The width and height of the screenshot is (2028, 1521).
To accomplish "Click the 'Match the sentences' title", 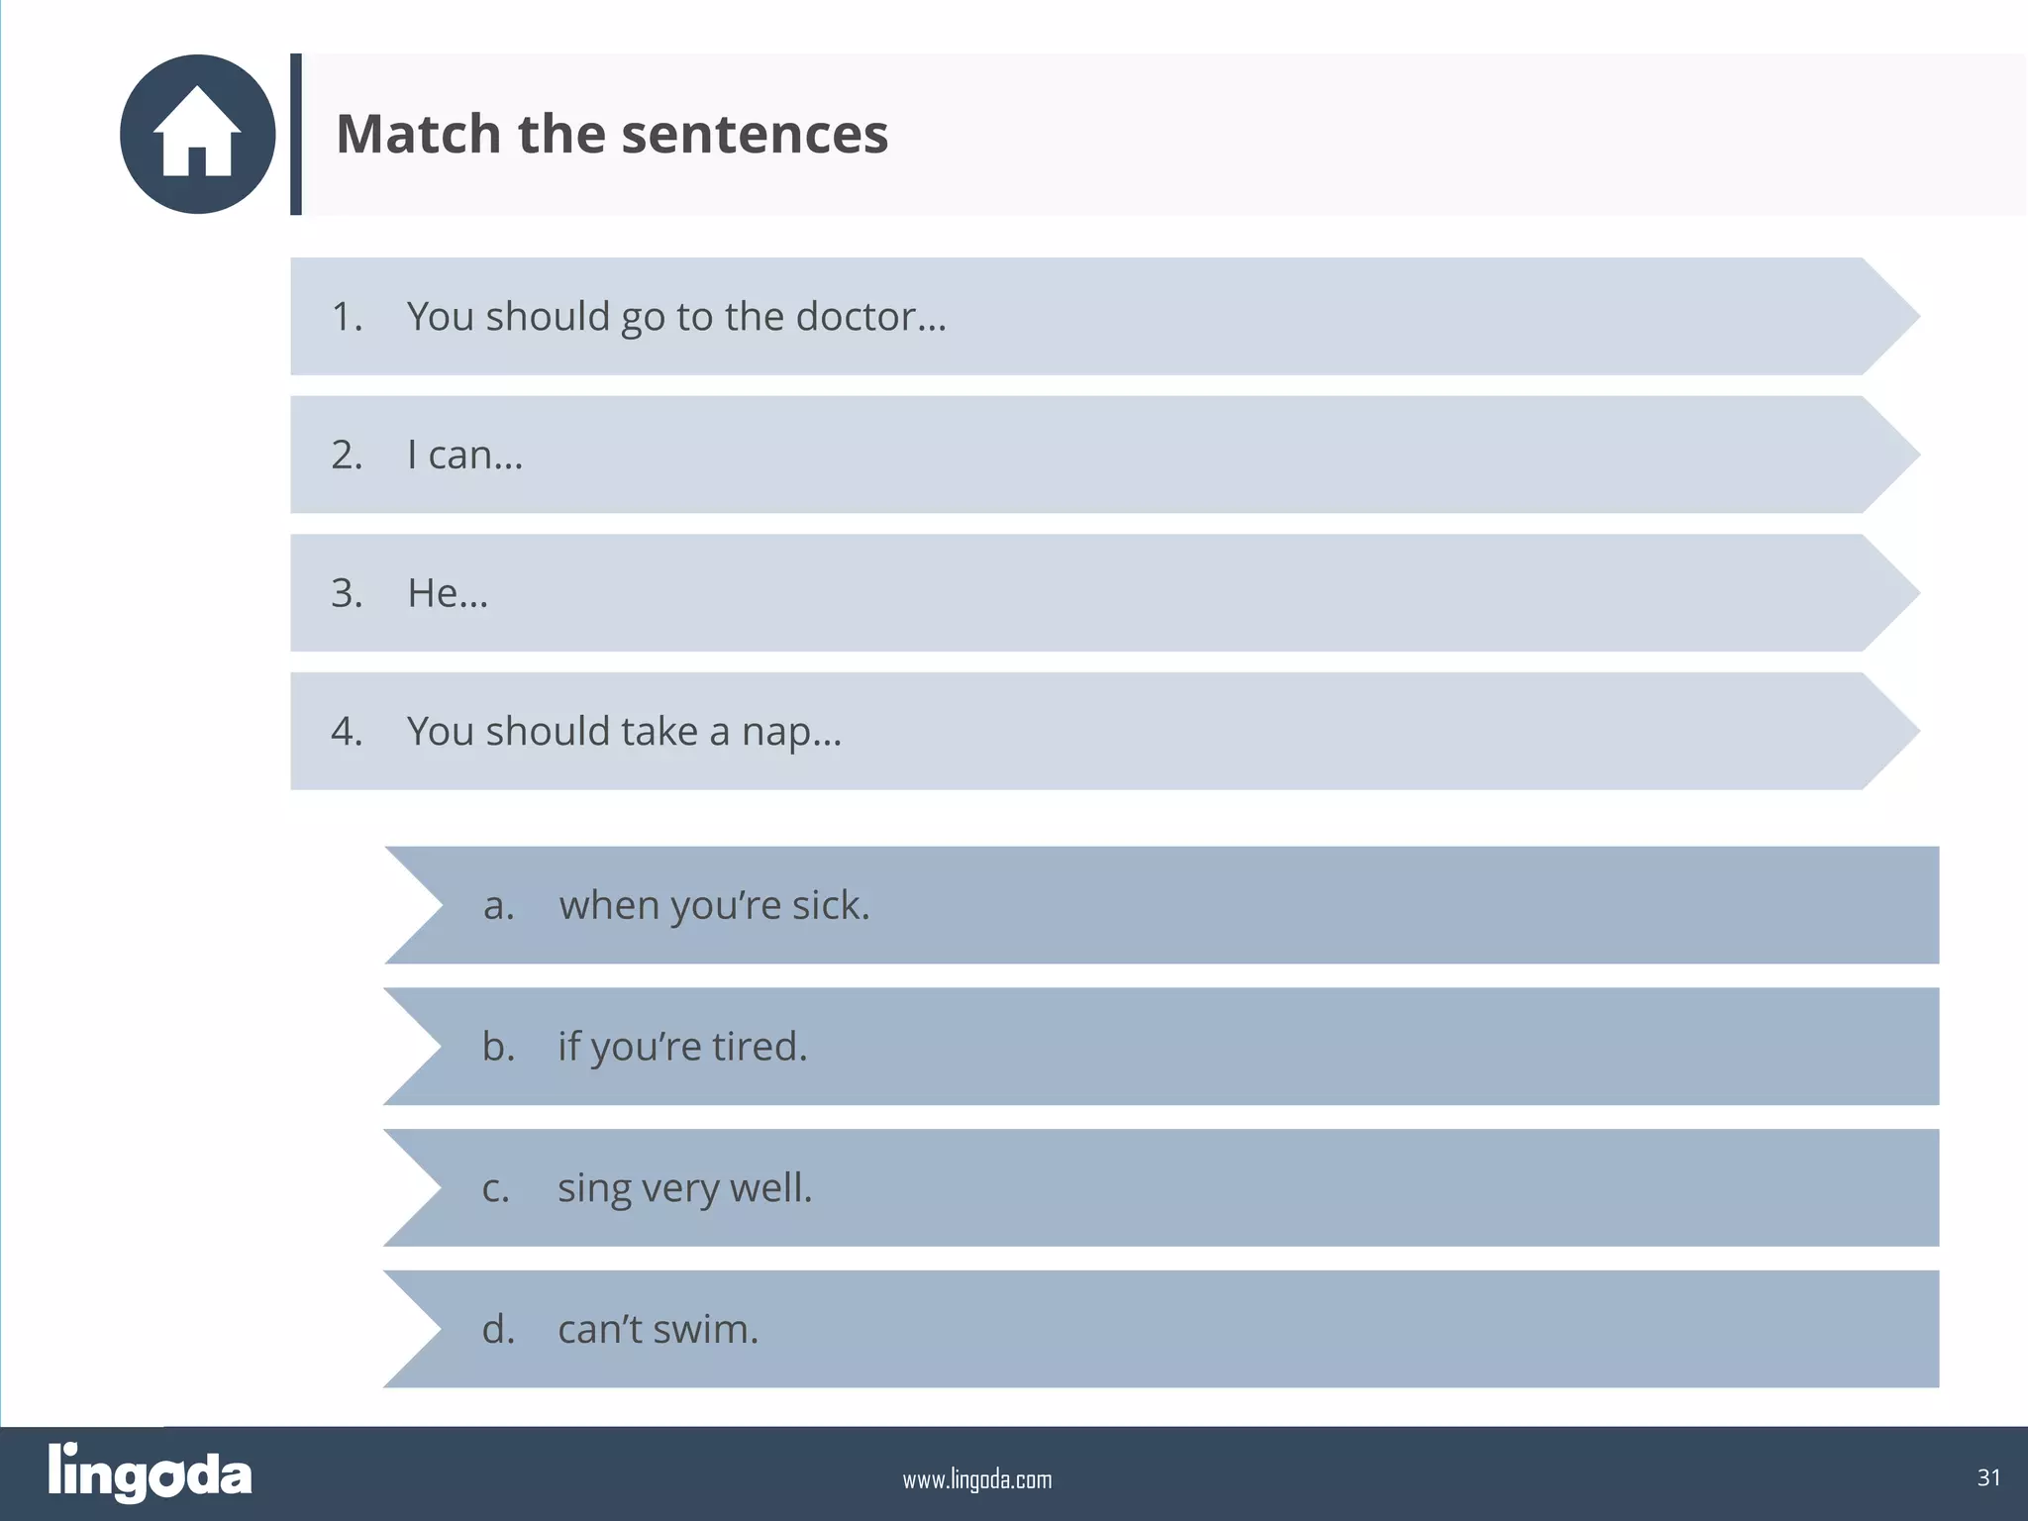I will click(x=612, y=134).
